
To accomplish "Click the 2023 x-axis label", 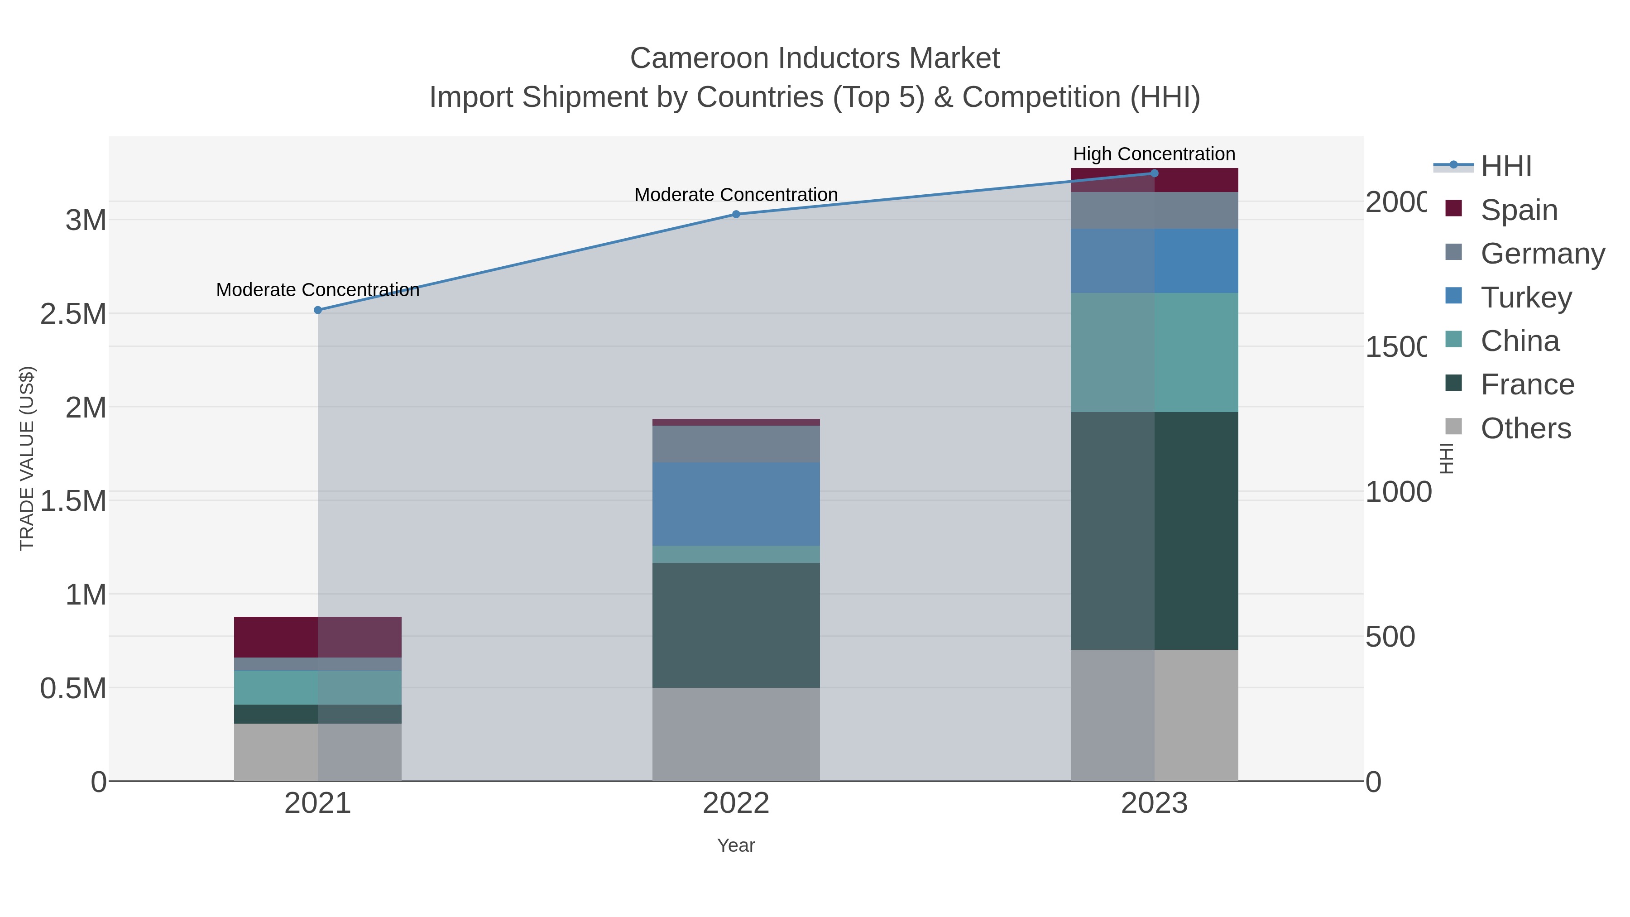I will click(x=1154, y=803).
